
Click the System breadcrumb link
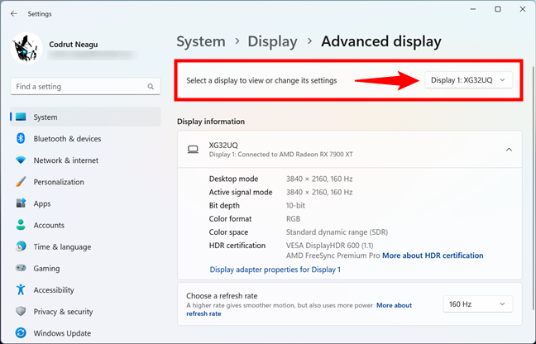pyautogui.click(x=201, y=41)
